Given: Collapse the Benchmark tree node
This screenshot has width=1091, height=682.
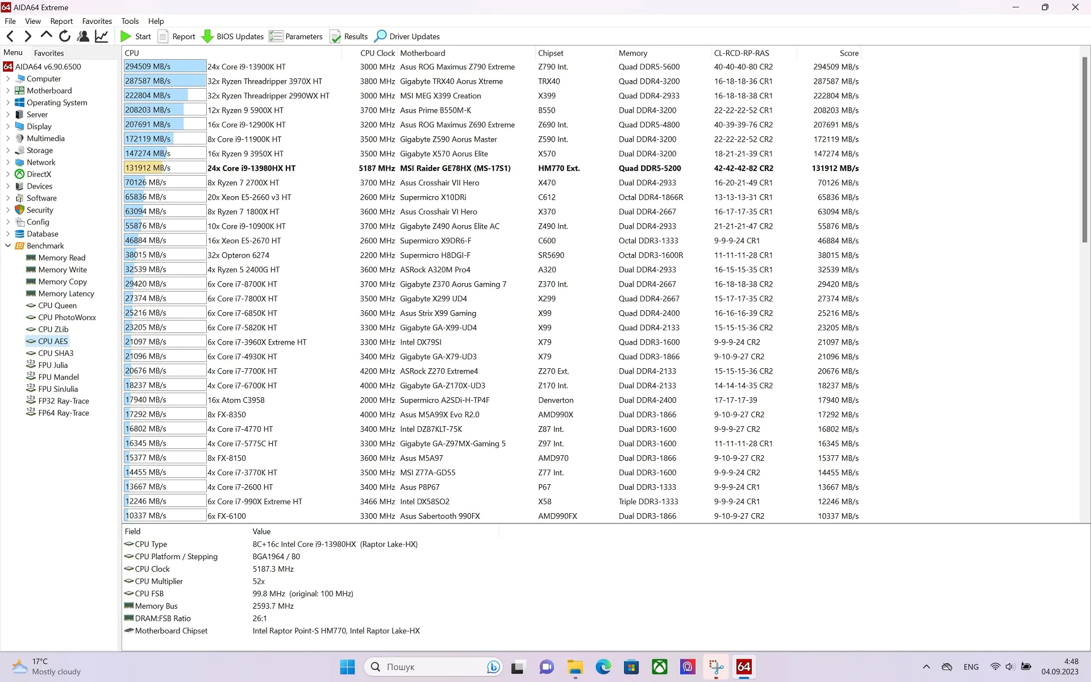Looking at the screenshot, I should coord(8,246).
